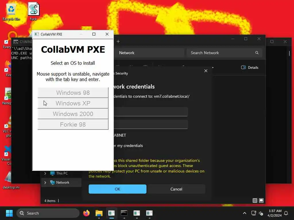Choose Windows XP to install
This screenshot has height=220, width=294.
pyautogui.click(x=73, y=103)
